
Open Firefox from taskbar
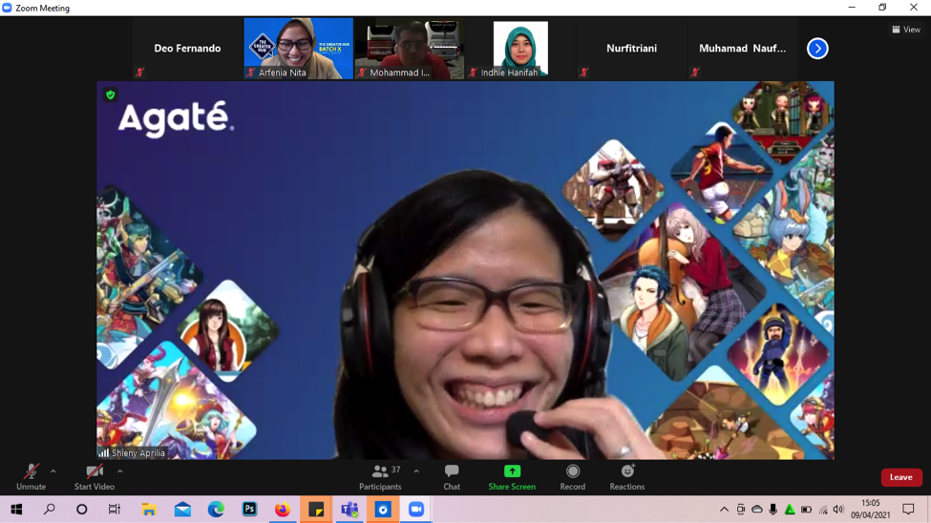283,510
